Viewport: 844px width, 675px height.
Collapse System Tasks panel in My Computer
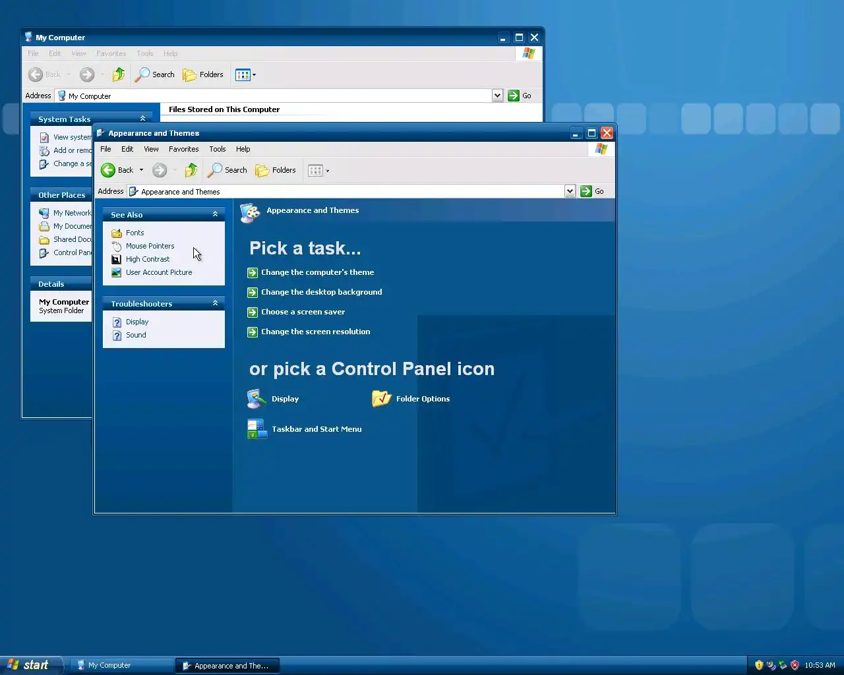[142, 119]
